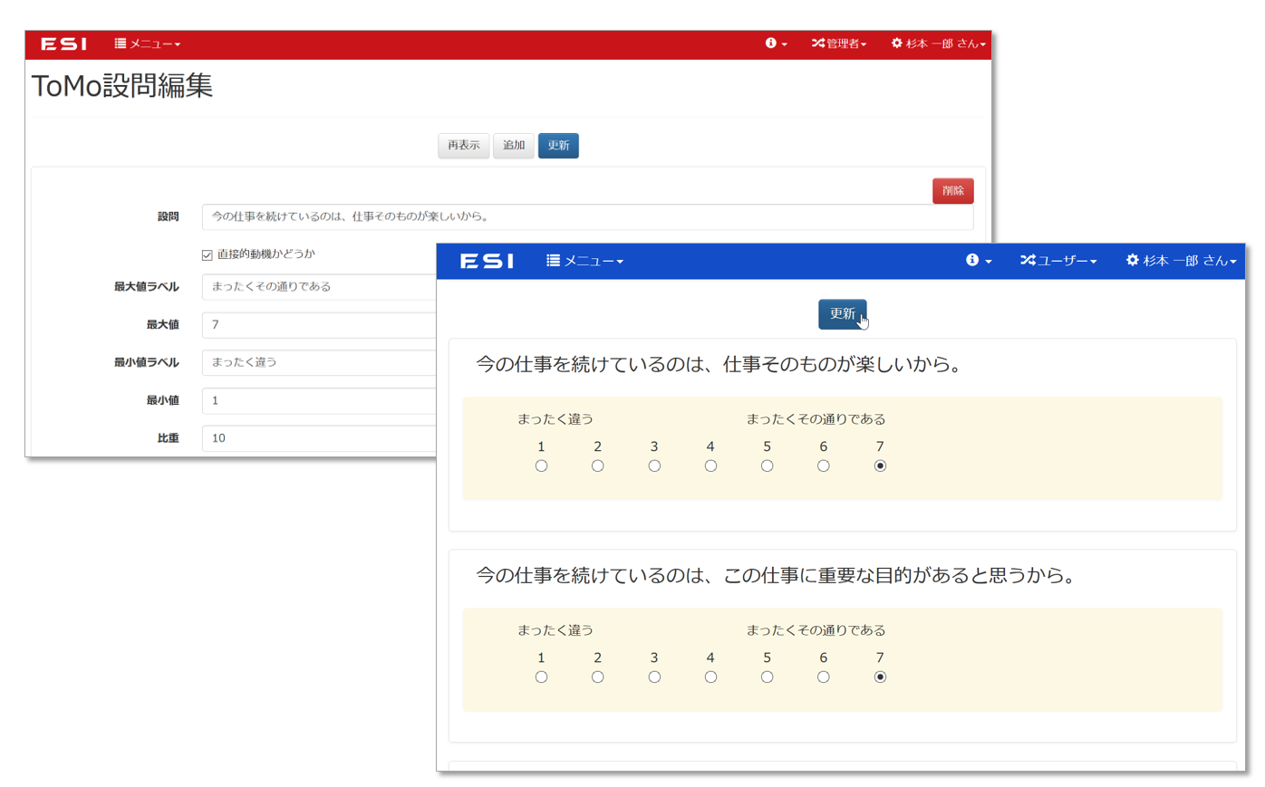Select rating 1 for 重要な目的がある question
This screenshot has width=1265, height=787.
coord(541,677)
